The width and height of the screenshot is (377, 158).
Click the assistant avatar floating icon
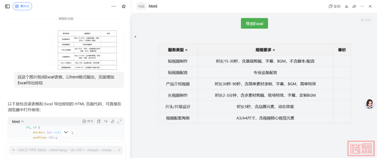coord(369,104)
